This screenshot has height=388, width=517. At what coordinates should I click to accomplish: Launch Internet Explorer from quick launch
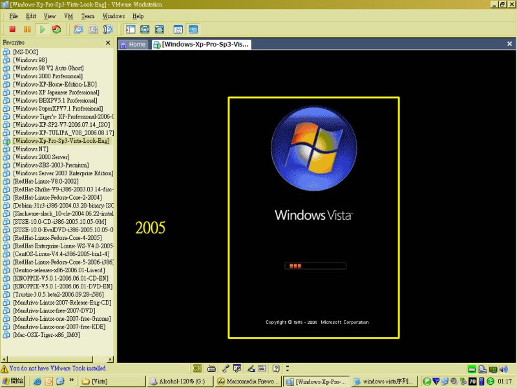click(37, 382)
